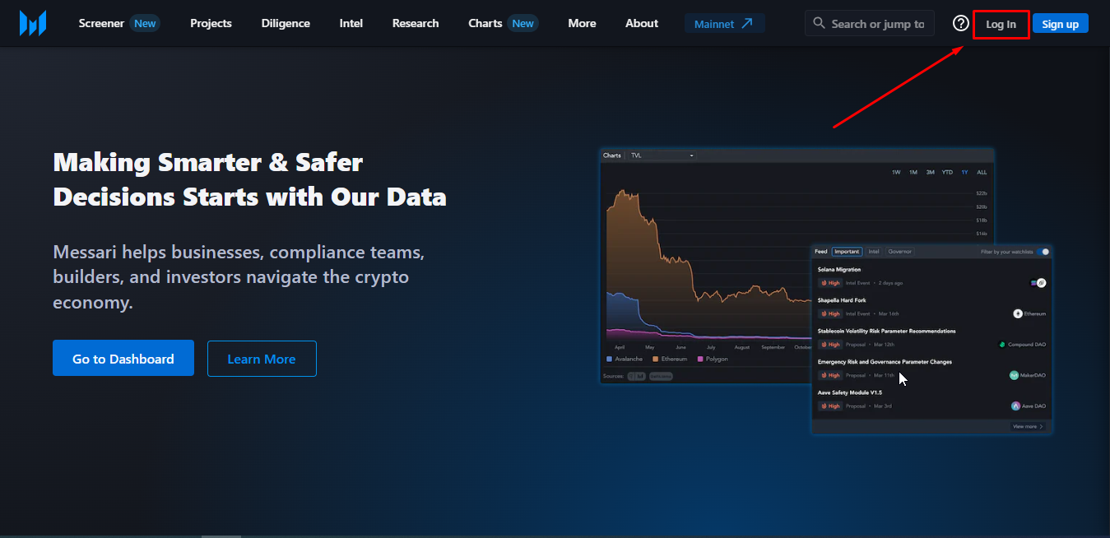Click the Aave DAO label in the feed
The image size is (1110, 538).
(x=1034, y=406)
